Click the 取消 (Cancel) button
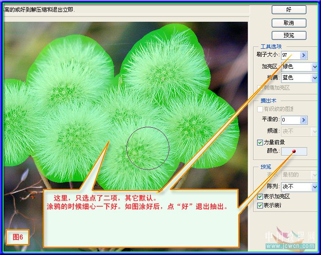Screen dimensions: 321x255 [289, 23]
